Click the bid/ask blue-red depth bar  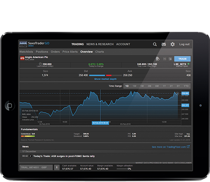click(105, 75)
